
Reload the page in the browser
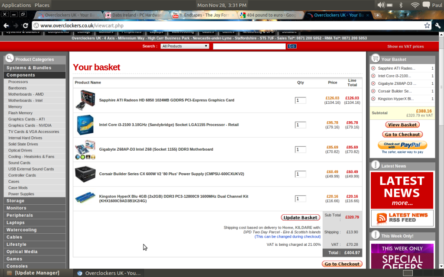[26, 26]
